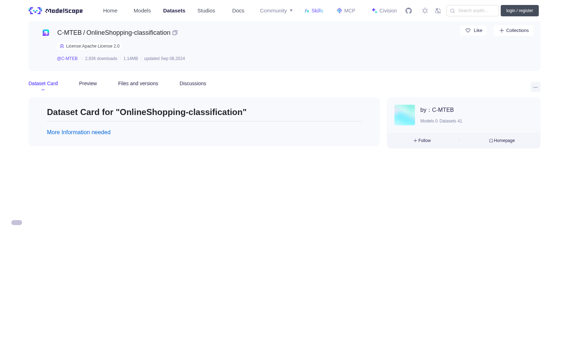Focus the Search anything input field

click(x=473, y=11)
